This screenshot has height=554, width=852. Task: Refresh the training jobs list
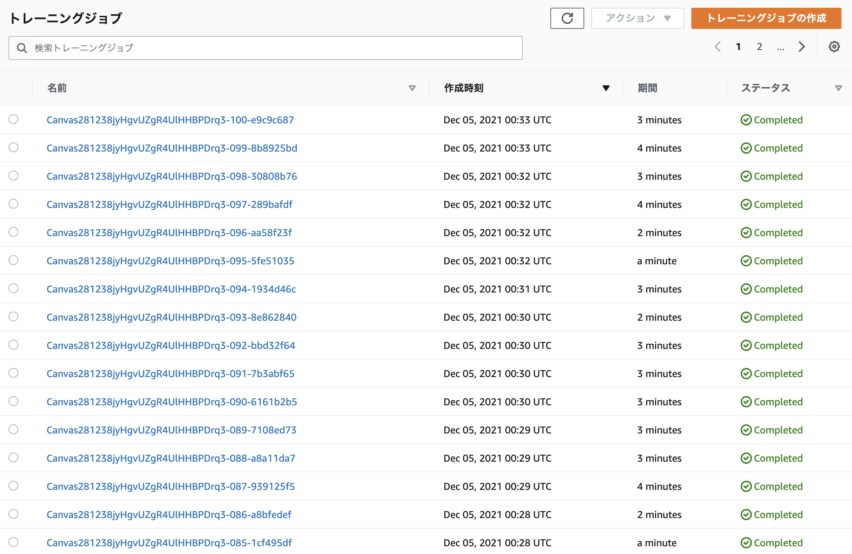click(567, 18)
